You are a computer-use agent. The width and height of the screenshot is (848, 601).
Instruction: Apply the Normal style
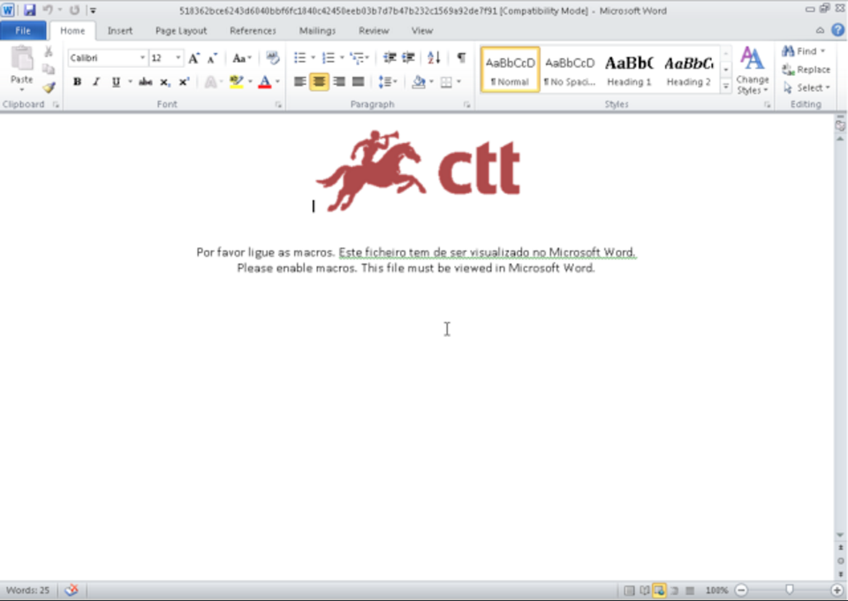click(510, 70)
